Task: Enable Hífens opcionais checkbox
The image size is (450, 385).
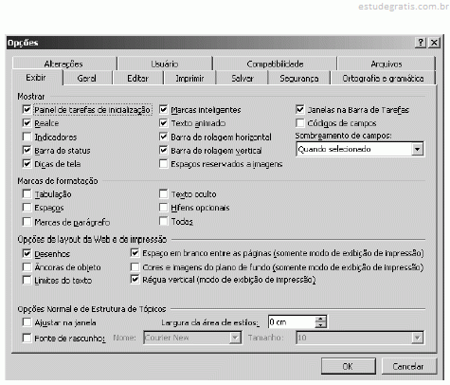Action: (x=163, y=208)
